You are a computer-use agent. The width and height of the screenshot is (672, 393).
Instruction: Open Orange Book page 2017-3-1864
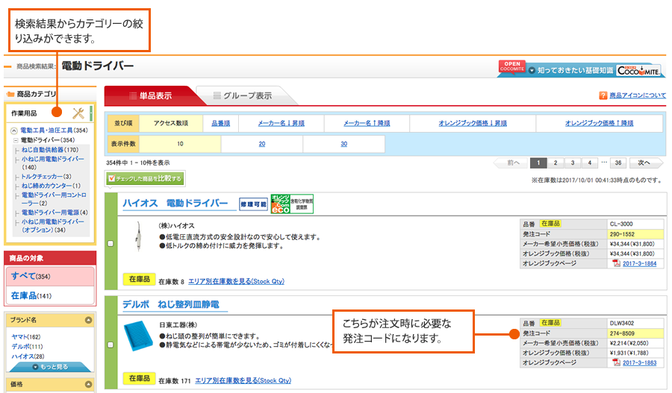point(639,263)
